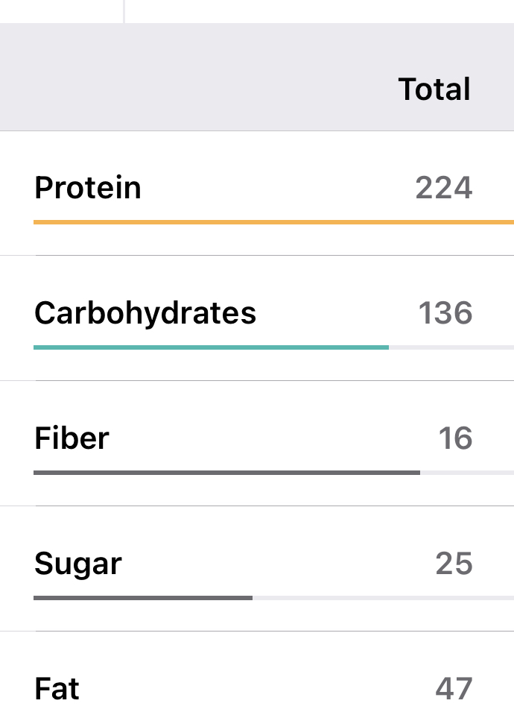
Task: Click the Protein total value 224
Action: [444, 188]
